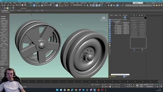Viewport: 163px width, 92px height.
Task: Activate the Select and Scale tool
Action: coord(39,5)
